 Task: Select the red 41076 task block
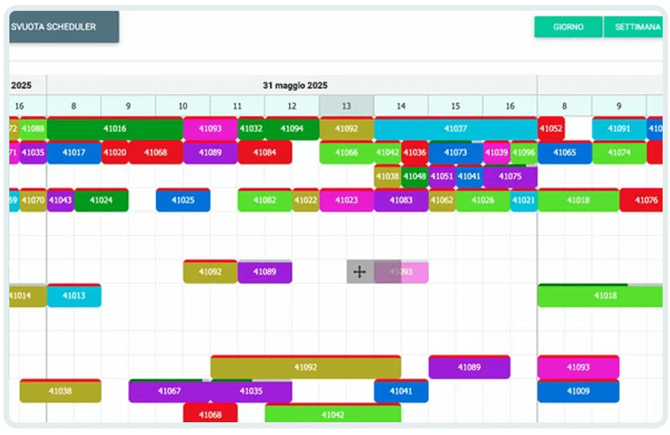click(x=643, y=200)
